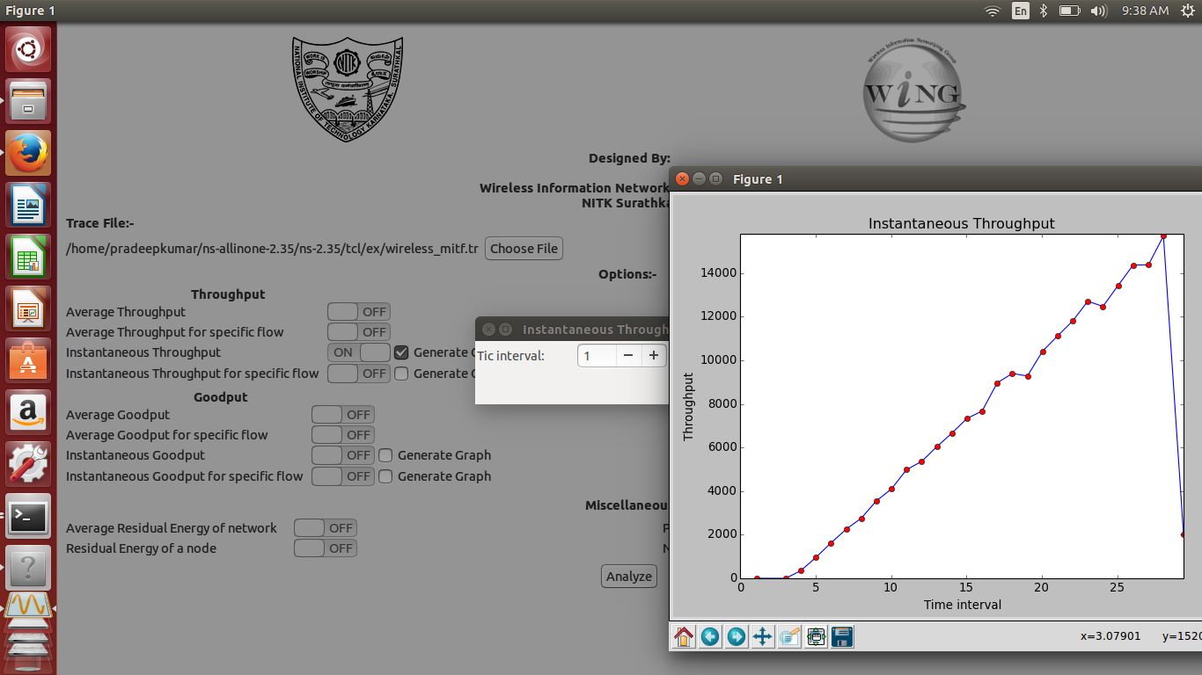Image resolution: width=1202 pixels, height=675 pixels.
Task: Launch LibreOffice Writer from the launcher
Action: [28, 205]
